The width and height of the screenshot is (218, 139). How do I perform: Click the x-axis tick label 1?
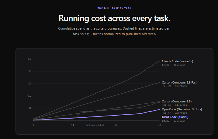(33, 125)
